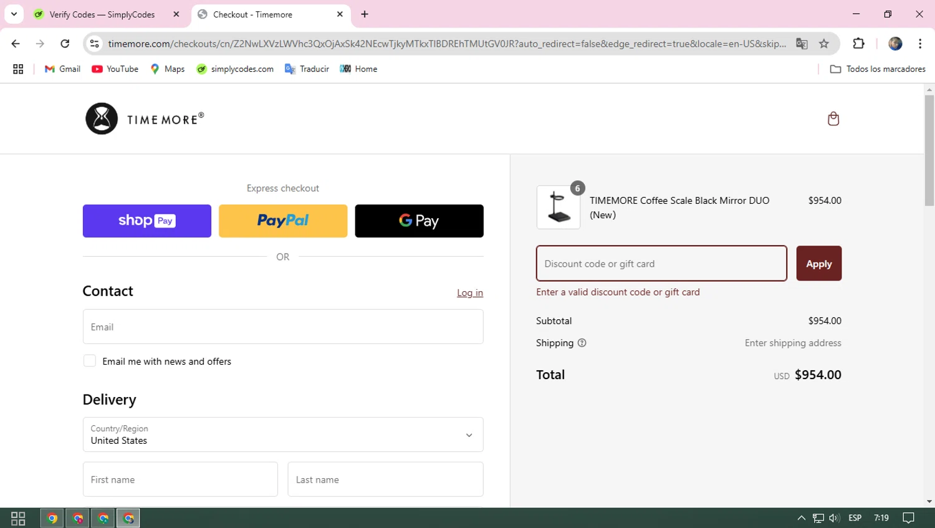Open the Windows Start button
Viewport: 935px width, 528px height.
(18, 518)
